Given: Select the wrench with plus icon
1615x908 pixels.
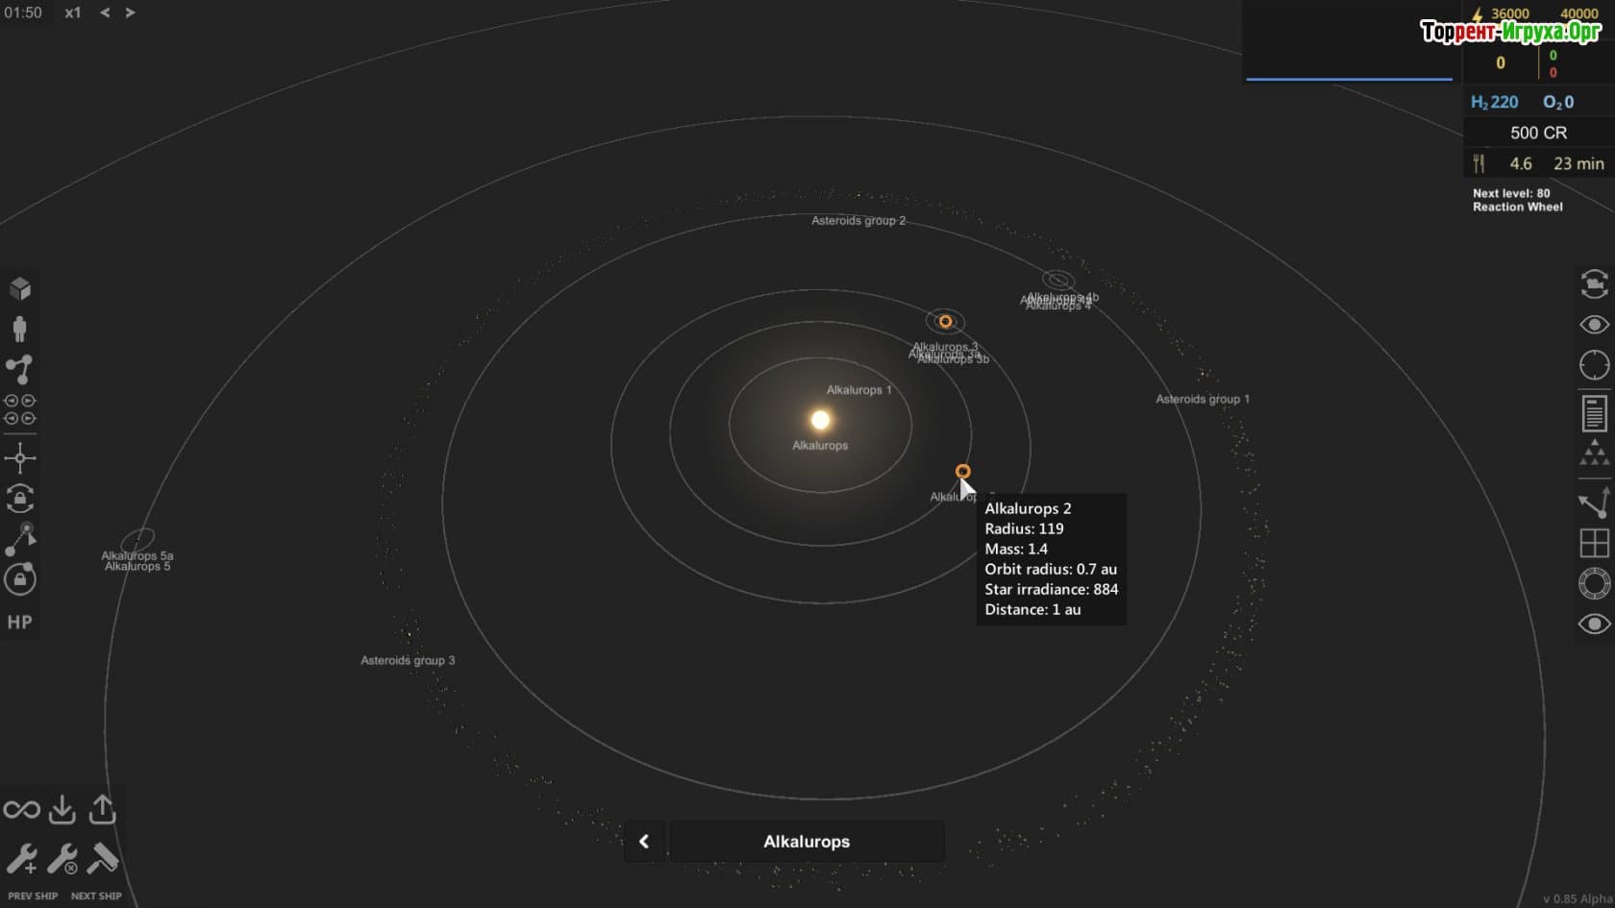Looking at the screenshot, I should pyautogui.click(x=21, y=859).
